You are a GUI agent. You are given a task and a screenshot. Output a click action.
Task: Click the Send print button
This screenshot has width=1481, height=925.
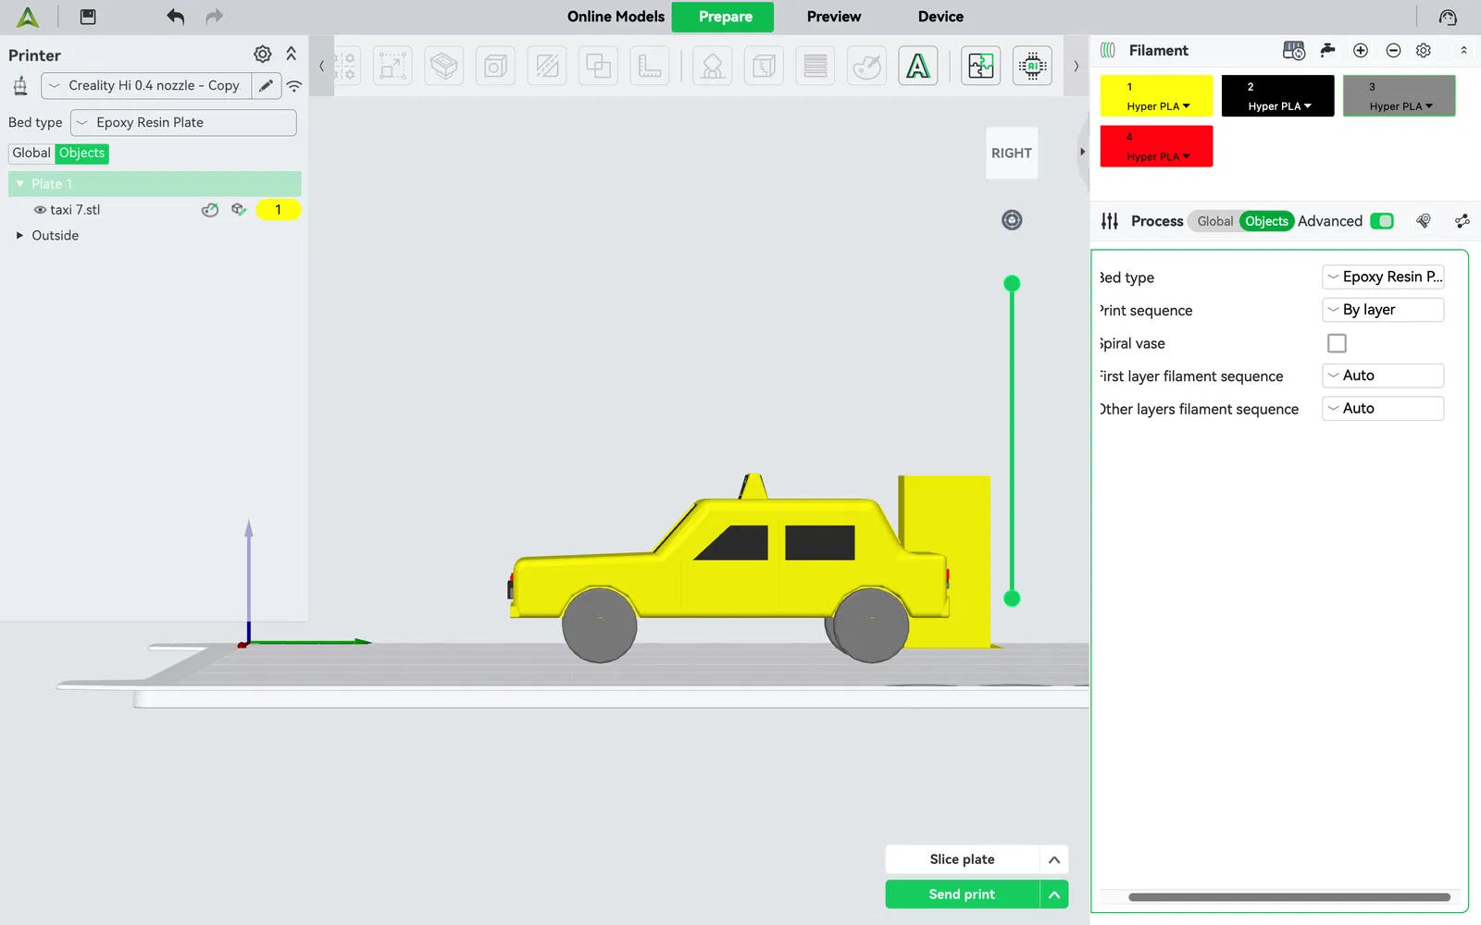coord(962,894)
